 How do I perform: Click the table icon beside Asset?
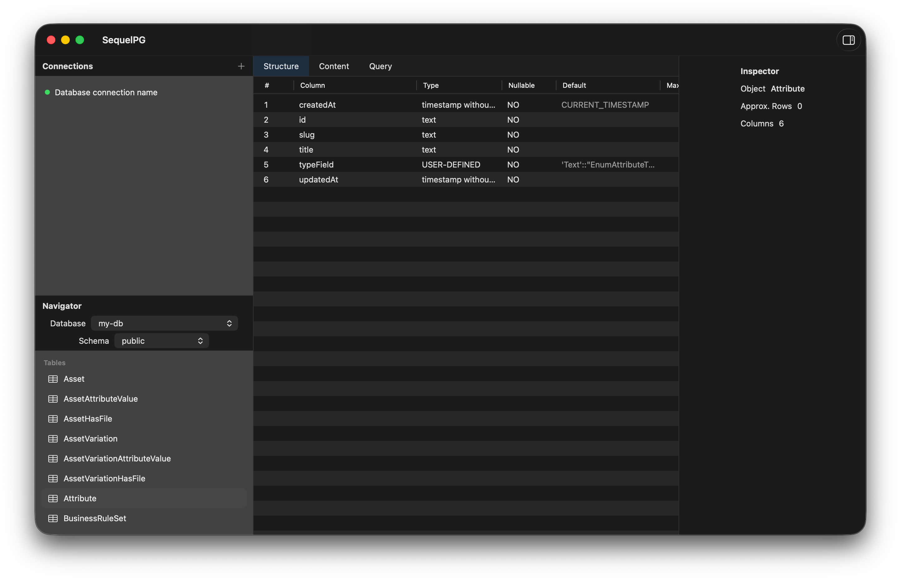53,379
